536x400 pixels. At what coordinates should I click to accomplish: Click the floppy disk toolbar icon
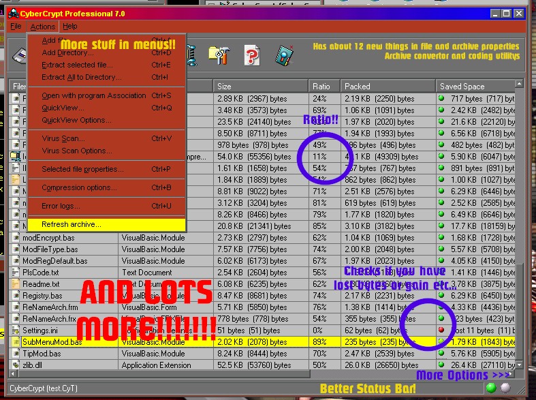(20, 56)
